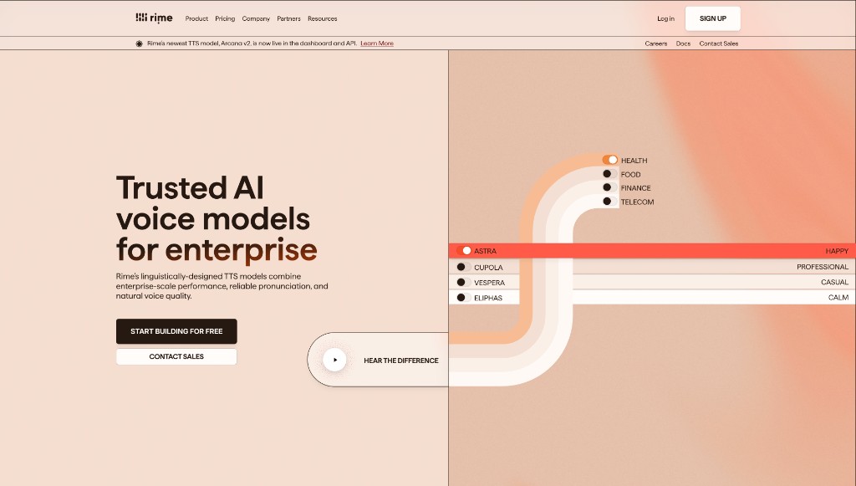Expand the Resources menu
The height and width of the screenshot is (486, 856).
pos(322,18)
